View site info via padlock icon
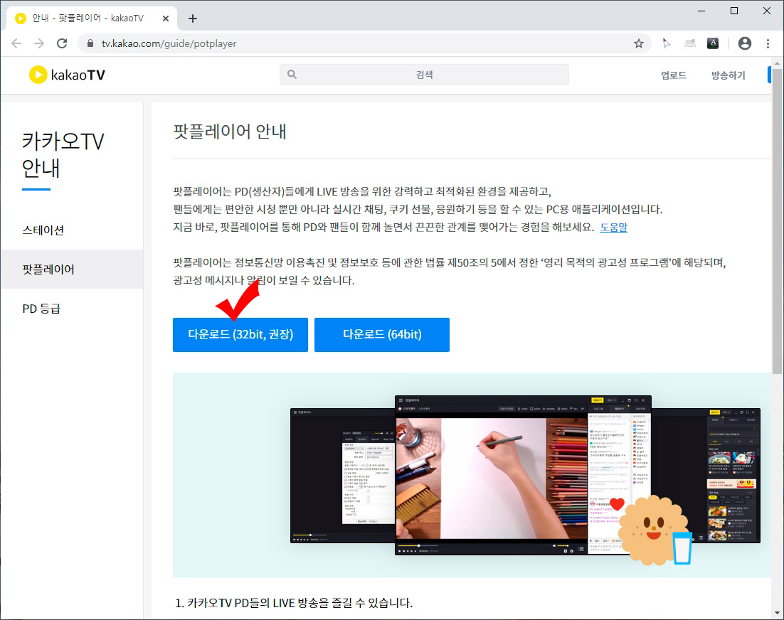The width and height of the screenshot is (784, 620). [x=90, y=43]
